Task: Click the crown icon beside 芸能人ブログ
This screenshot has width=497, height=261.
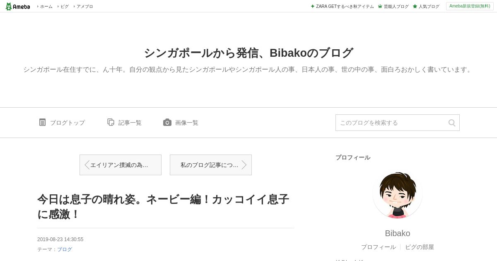Action: [x=380, y=6]
